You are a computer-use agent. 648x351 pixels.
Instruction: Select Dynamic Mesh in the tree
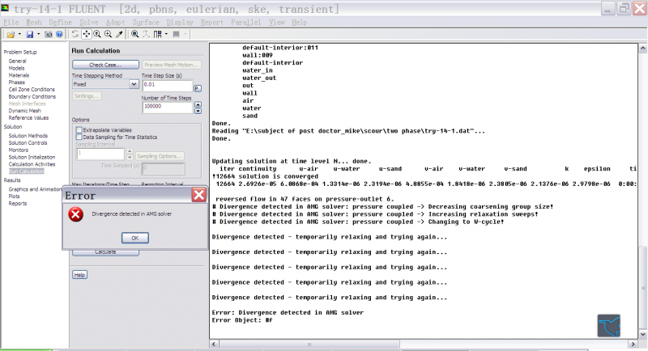tap(25, 111)
